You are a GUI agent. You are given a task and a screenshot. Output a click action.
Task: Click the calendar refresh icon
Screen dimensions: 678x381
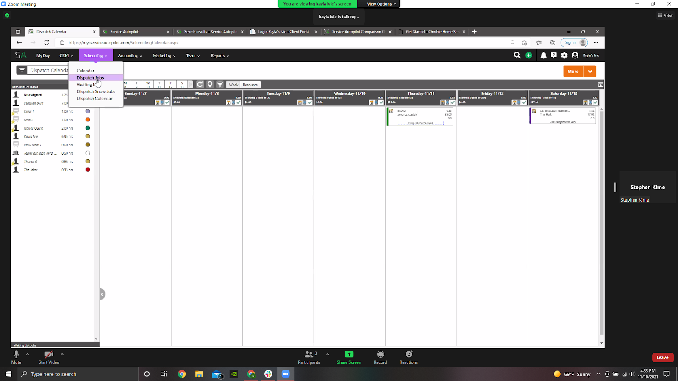pos(200,85)
